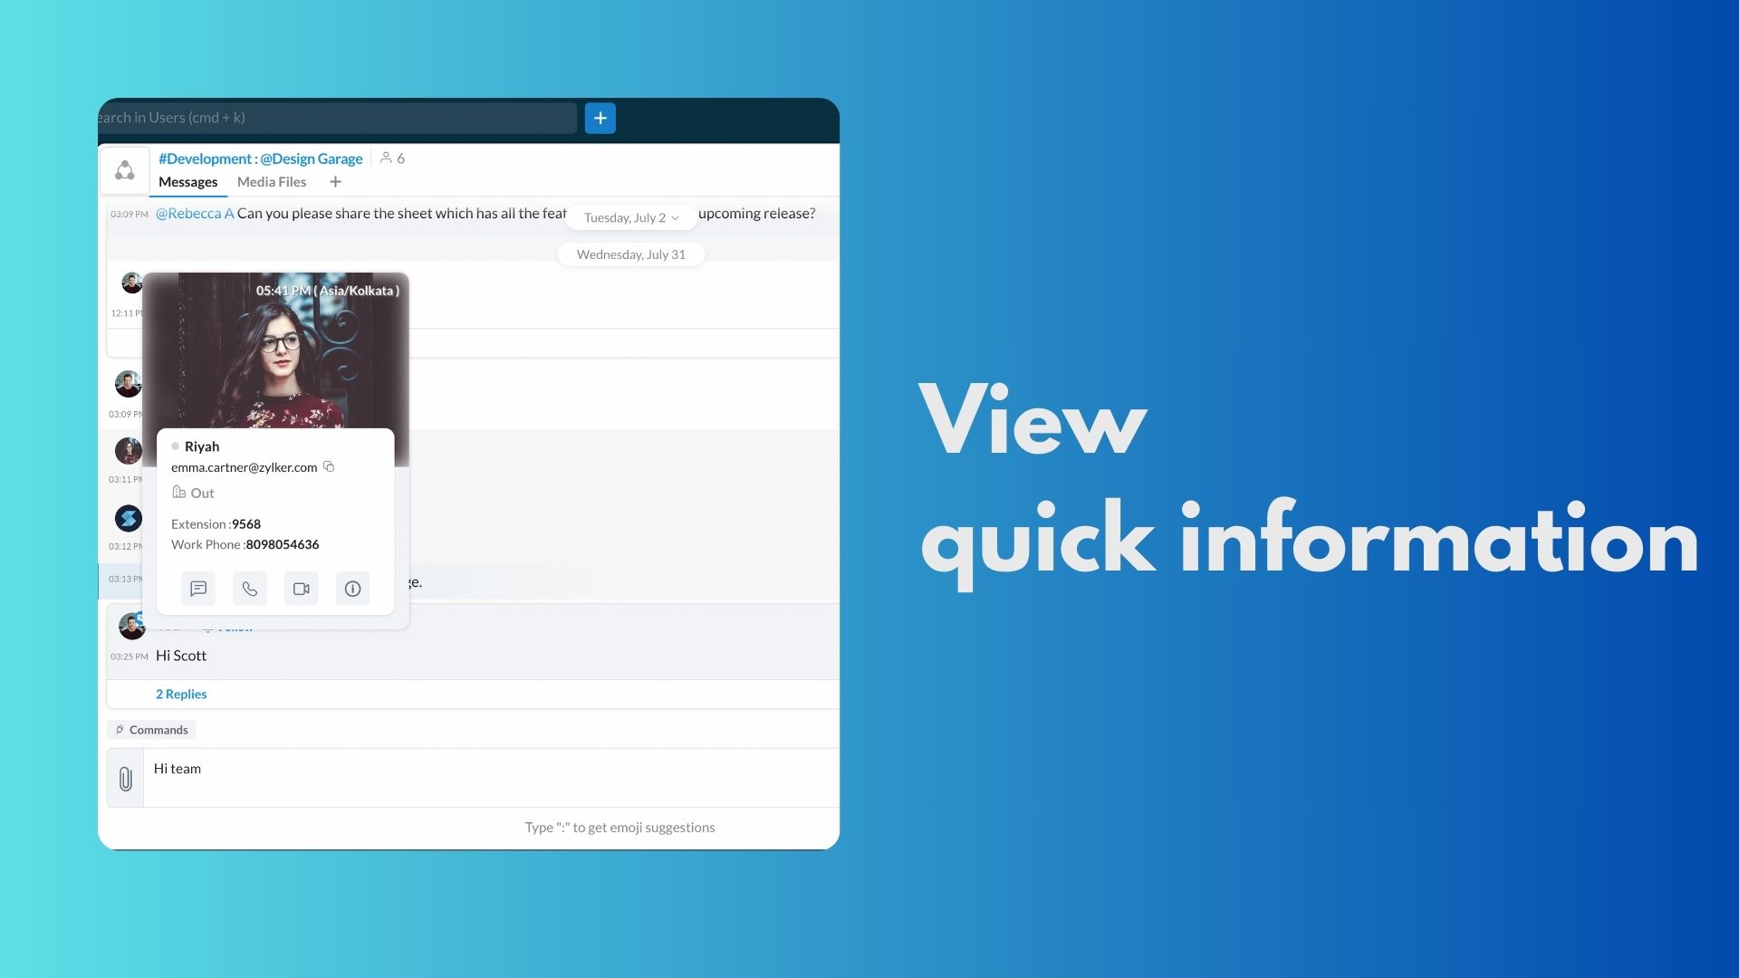The width and height of the screenshot is (1739, 978).
Task: Switch to the Media Files tab
Action: [x=271, y=181]
